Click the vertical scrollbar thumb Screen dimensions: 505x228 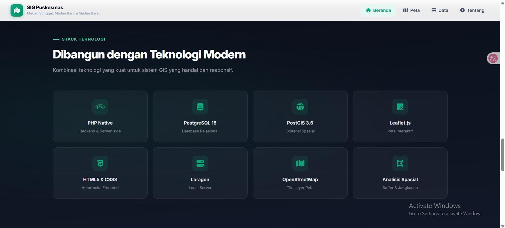[x=503, y=155]
